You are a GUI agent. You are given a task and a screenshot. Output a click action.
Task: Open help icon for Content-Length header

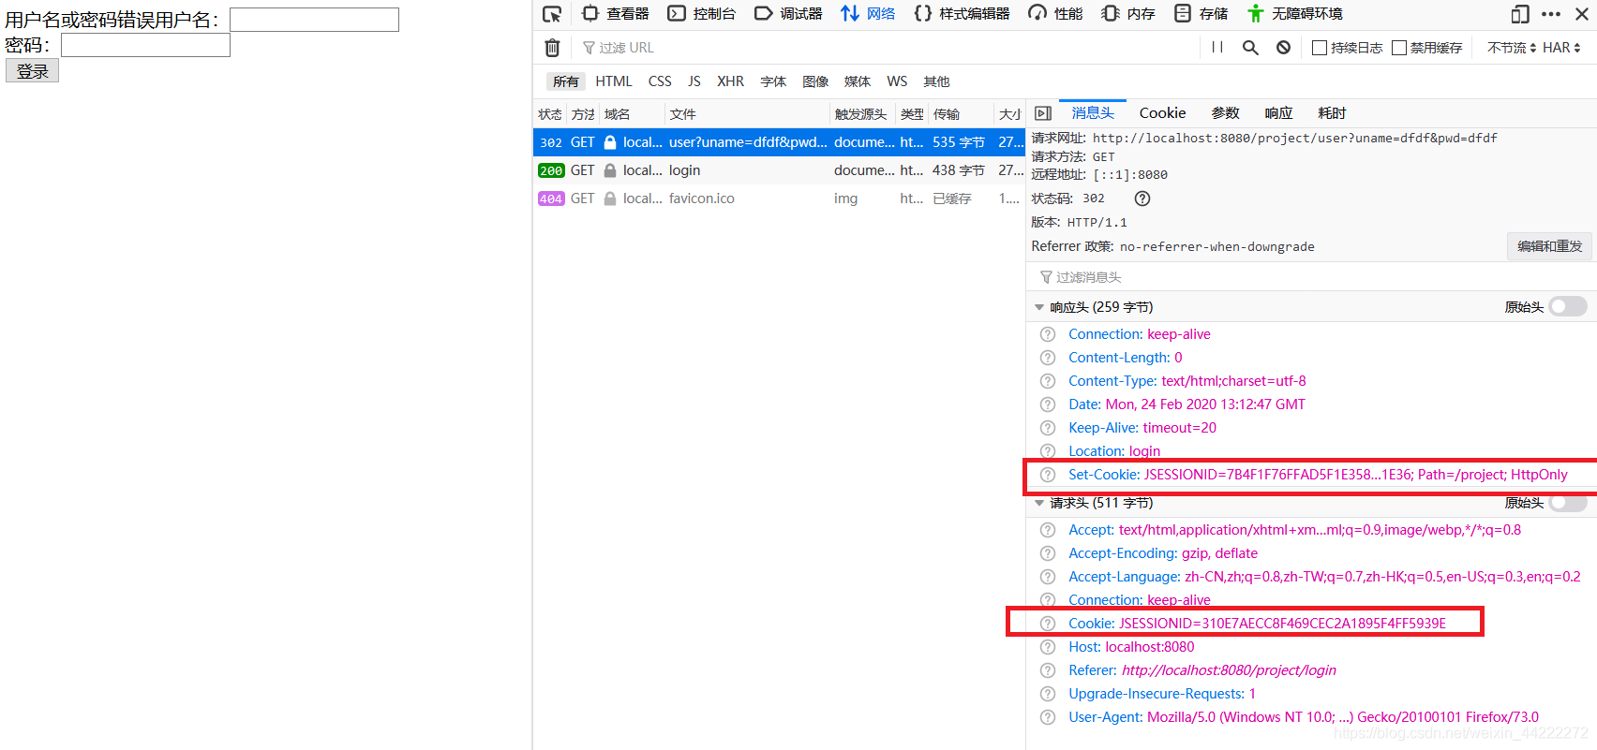pos(1048,358)
